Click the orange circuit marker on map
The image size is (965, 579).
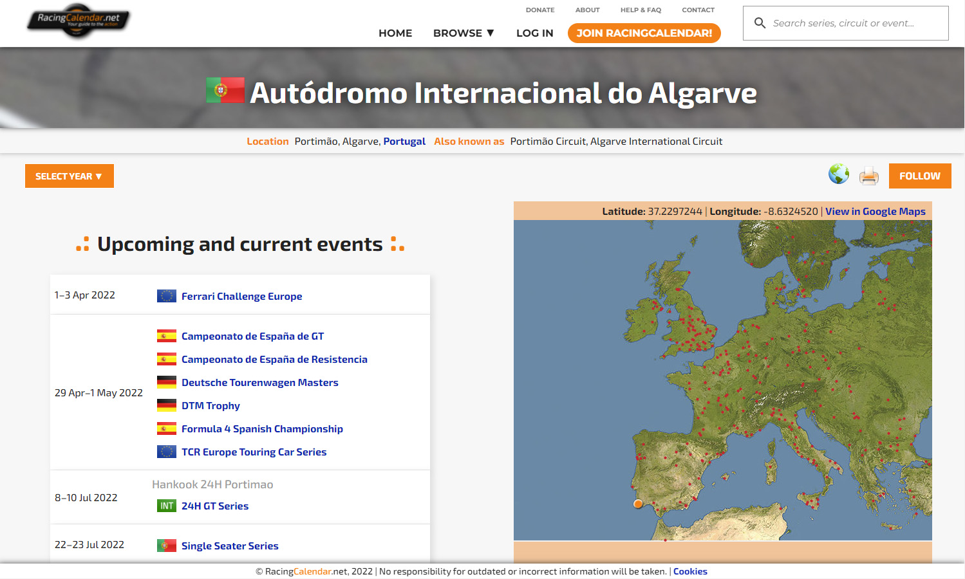tap(638, 504)
